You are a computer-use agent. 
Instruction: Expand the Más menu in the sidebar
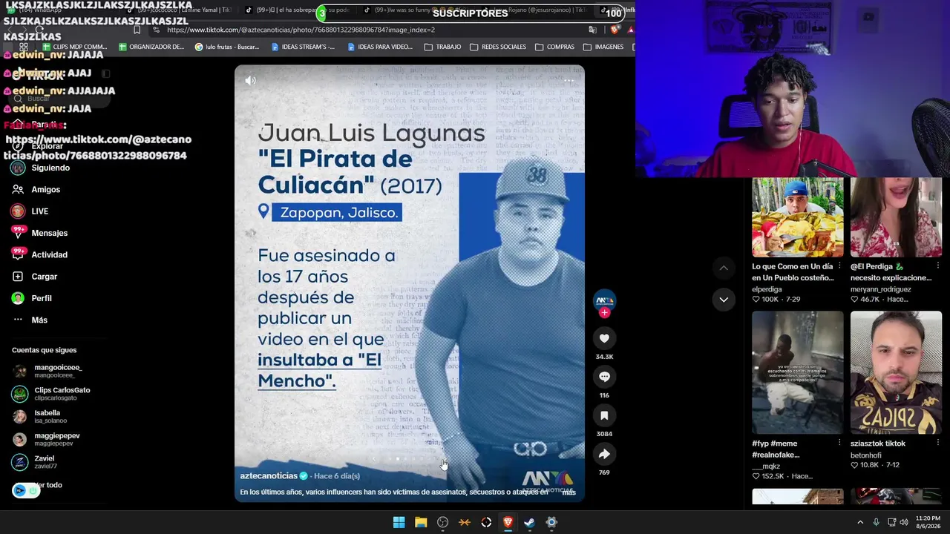tap(30, 320)
